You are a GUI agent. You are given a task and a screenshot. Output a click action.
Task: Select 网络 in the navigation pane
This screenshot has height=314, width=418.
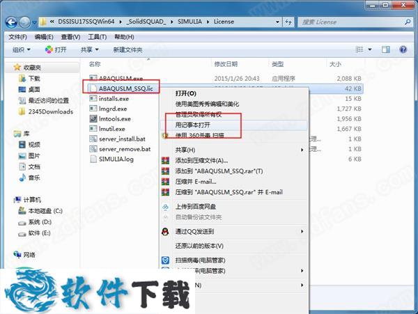29,255
